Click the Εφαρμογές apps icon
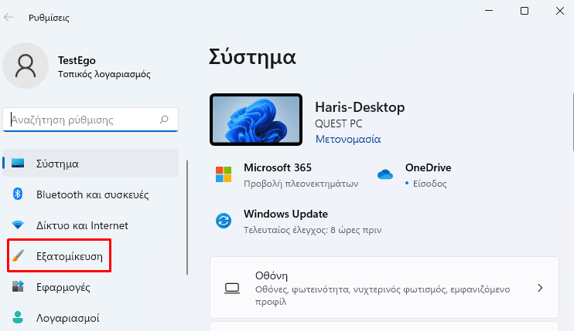Screen dimensions: 574x331 [18, 286]
